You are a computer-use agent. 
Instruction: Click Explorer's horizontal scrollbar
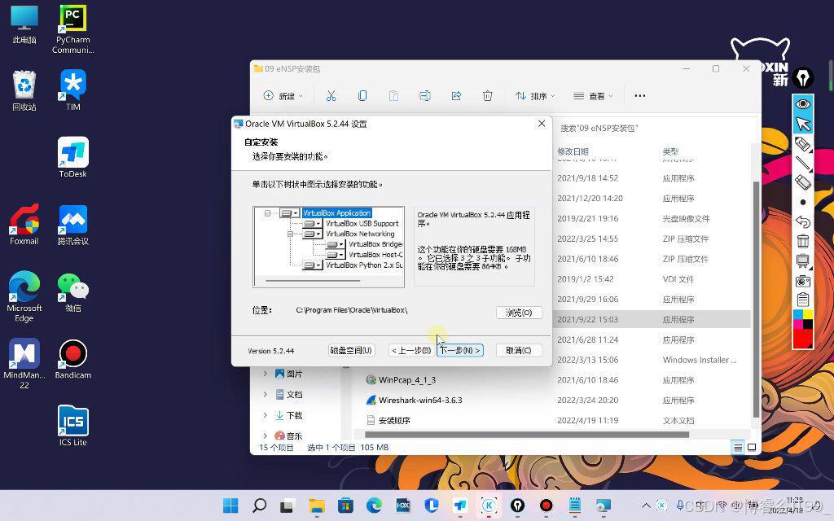click(x=527, y=435)
